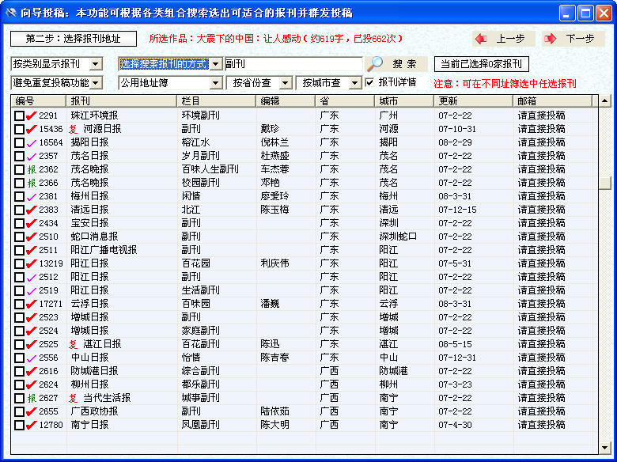Click the magnifying glass search icon

tap(375, 63)
